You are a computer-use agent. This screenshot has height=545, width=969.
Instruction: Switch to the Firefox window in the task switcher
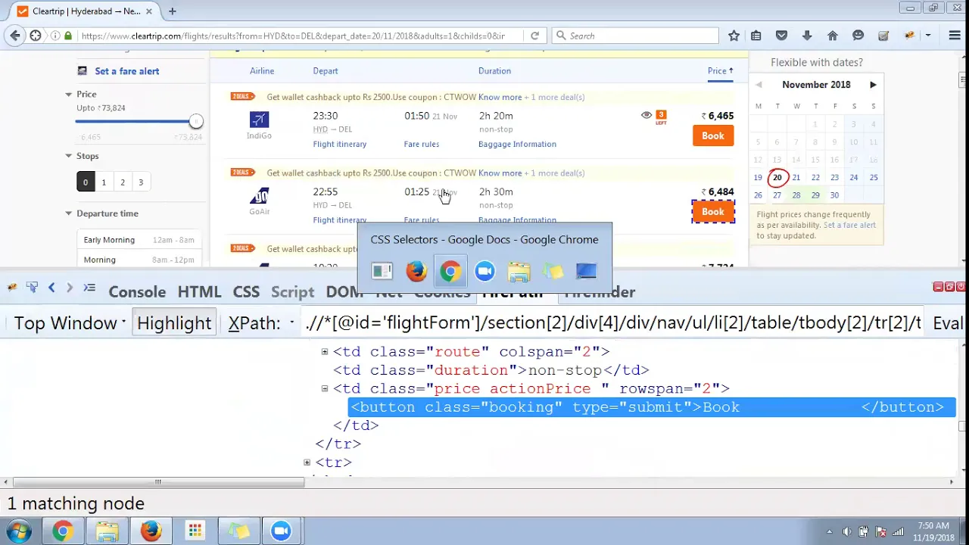(x=416, y=271)
